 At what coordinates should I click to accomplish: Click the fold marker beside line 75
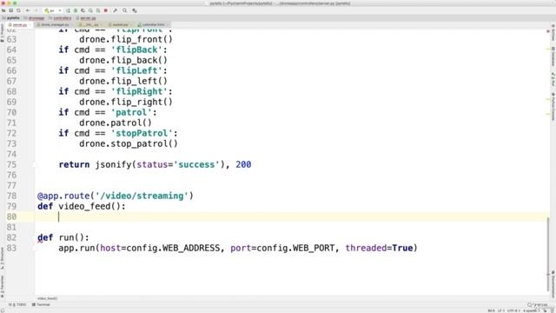[x=35, y=164]
